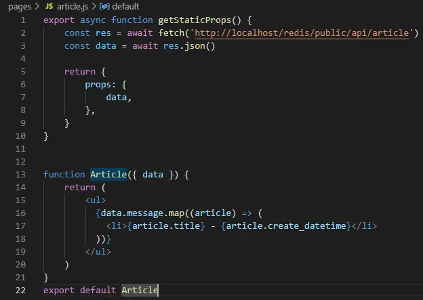Click the 'article.js' breadcrumb segment
The width and height of the screenshot is (423, 300).
pos(73,7)
